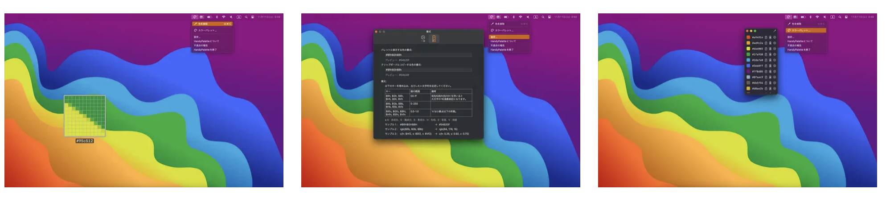Delete color #3e68ff with its circled X icon
This screenshot has height=198, width=886.
click(775, 66)
